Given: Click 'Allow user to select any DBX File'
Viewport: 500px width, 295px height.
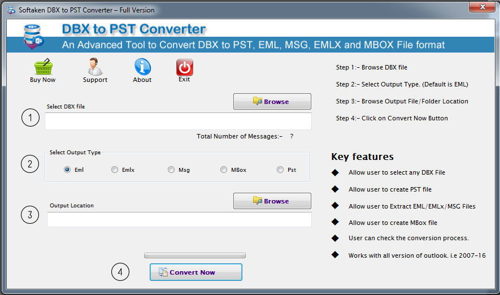Looking at the screenshot, I should pyautogui.click(x=397, y=172).
